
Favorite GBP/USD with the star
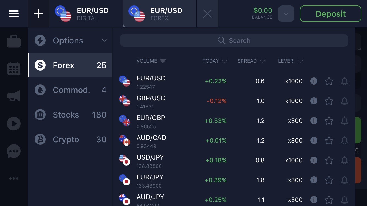click(329, 101)
